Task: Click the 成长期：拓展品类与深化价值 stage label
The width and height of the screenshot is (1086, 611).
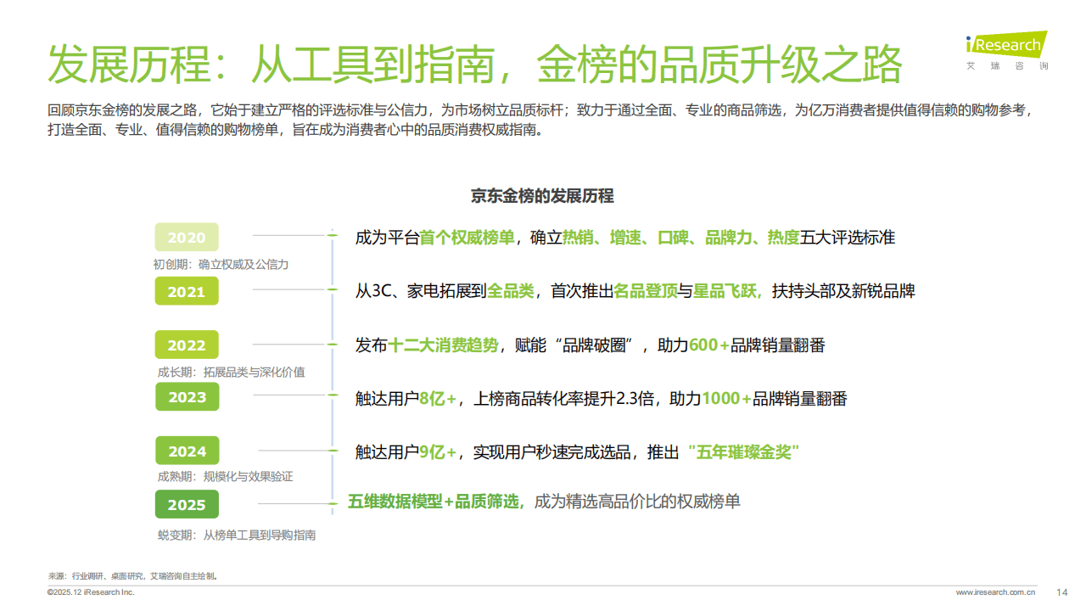Action: tap(231, 372)
